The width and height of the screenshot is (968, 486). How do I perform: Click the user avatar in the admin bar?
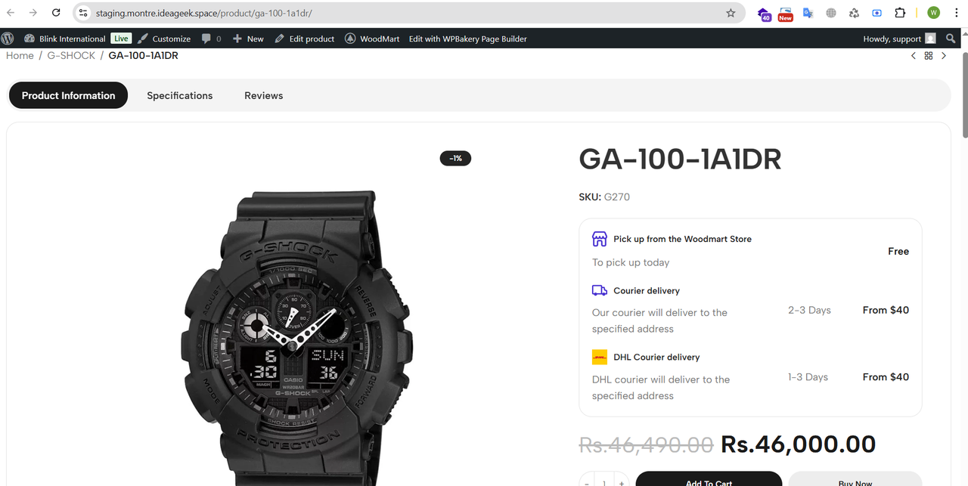(930, 39)
